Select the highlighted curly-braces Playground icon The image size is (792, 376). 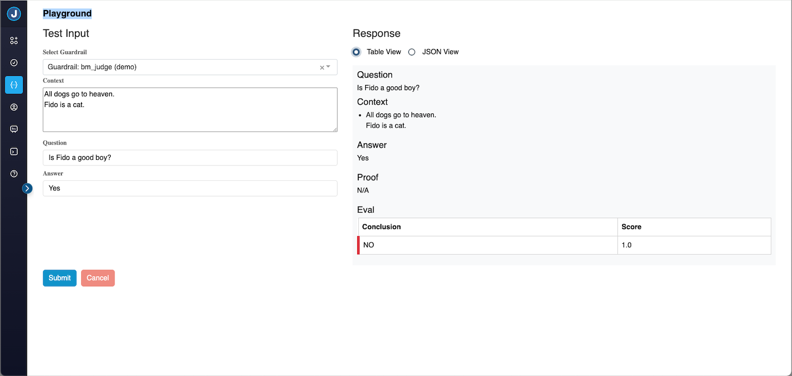coord(14,85)
